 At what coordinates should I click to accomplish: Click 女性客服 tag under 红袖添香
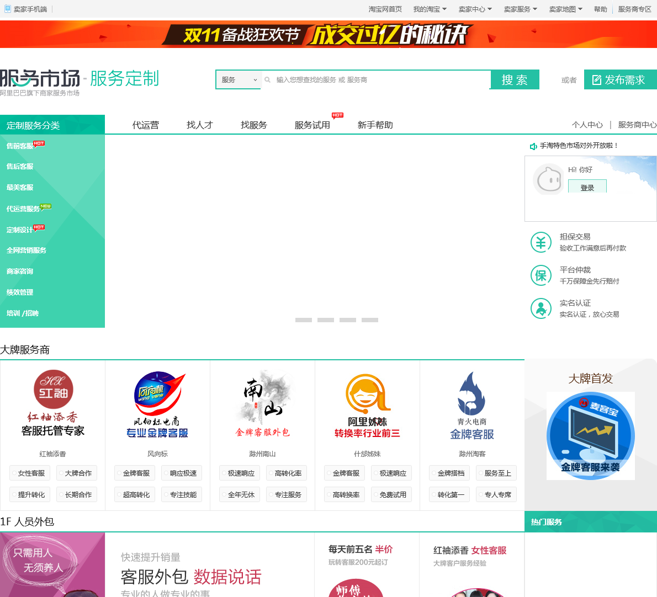30,473
